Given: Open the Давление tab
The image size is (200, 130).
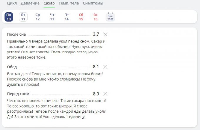Looking at the screenshot, I should 30,3.
